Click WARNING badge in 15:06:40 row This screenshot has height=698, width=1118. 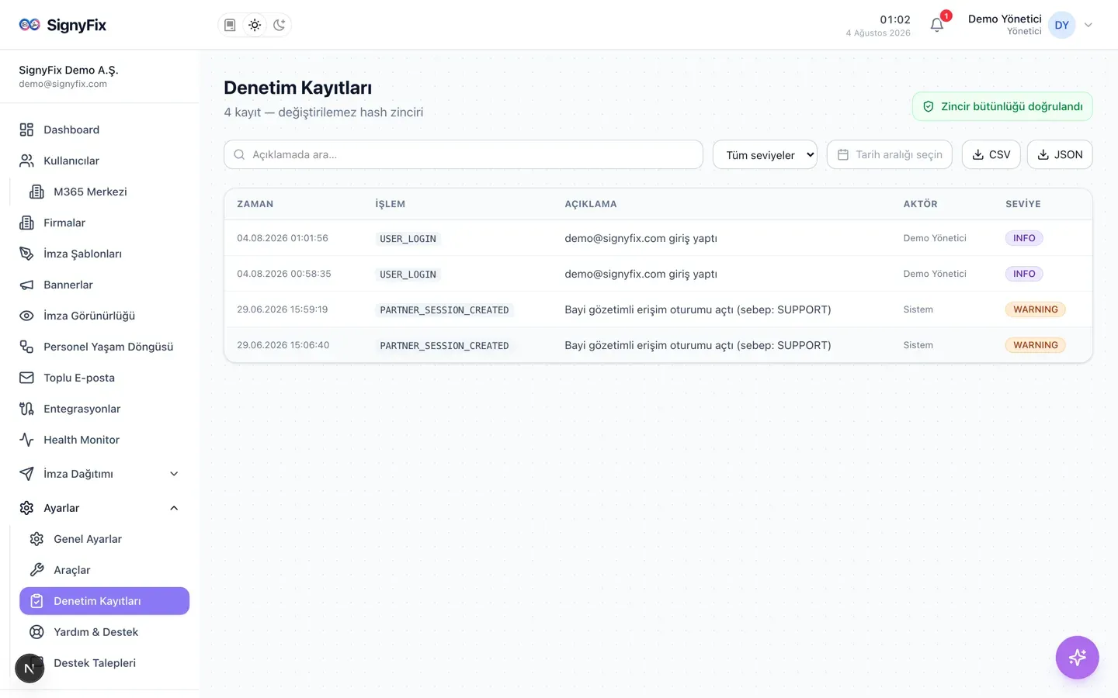tap(1036, 345)
